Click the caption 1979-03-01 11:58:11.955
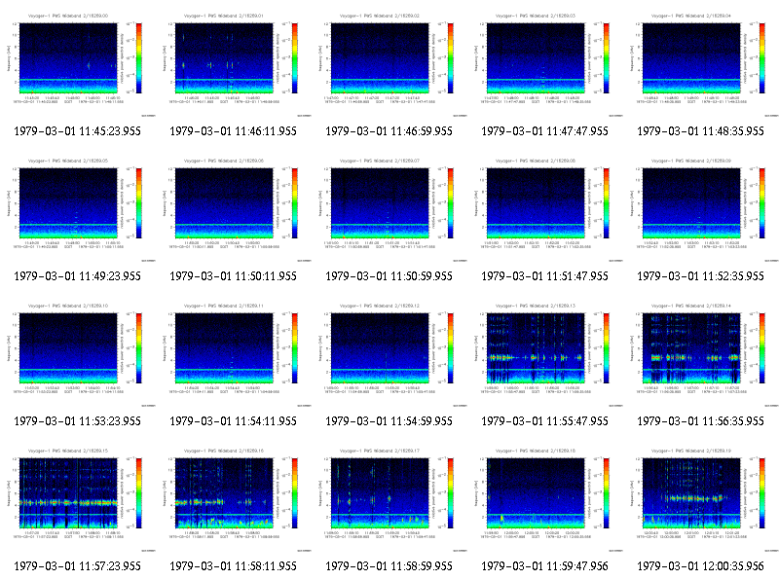This screenshot has height=580, width=779. coord(233,566)
